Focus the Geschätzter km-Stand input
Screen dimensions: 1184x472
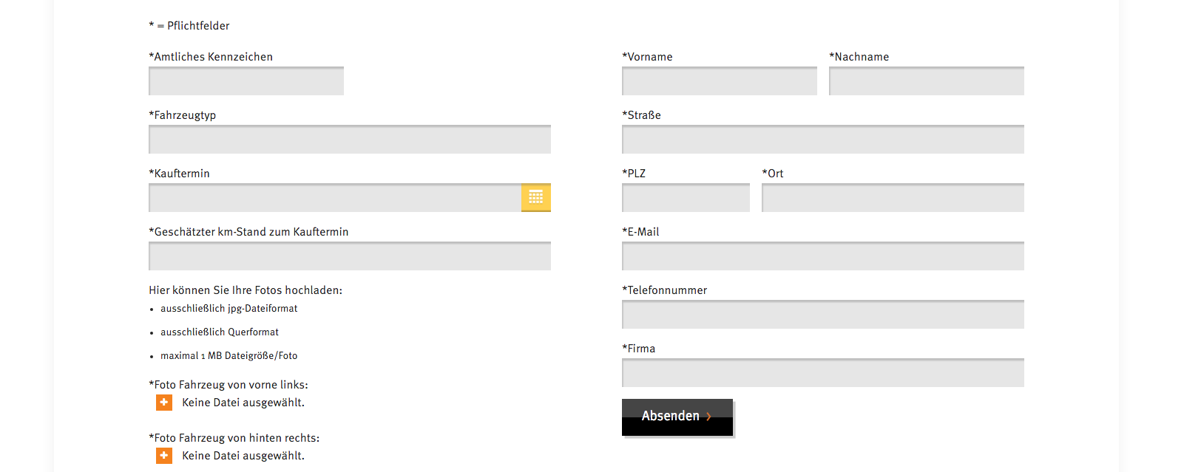tap(350, 256)
